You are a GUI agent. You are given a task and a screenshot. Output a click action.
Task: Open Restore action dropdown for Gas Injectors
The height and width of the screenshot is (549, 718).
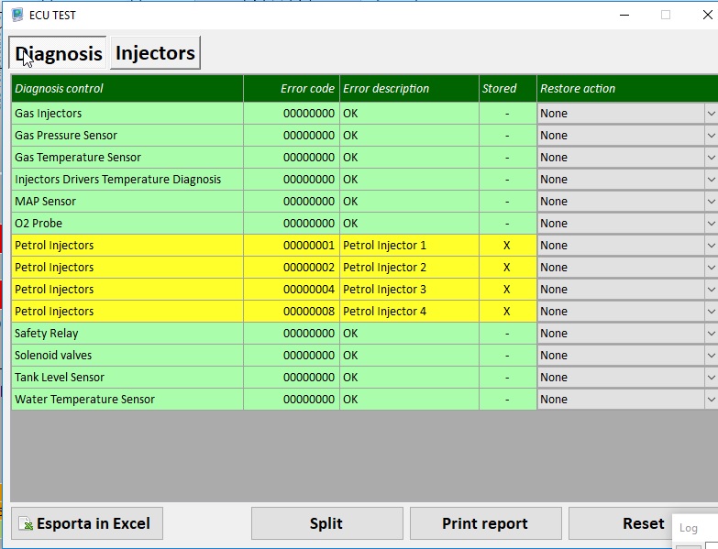pyautogui.click(x=711, y=114)
